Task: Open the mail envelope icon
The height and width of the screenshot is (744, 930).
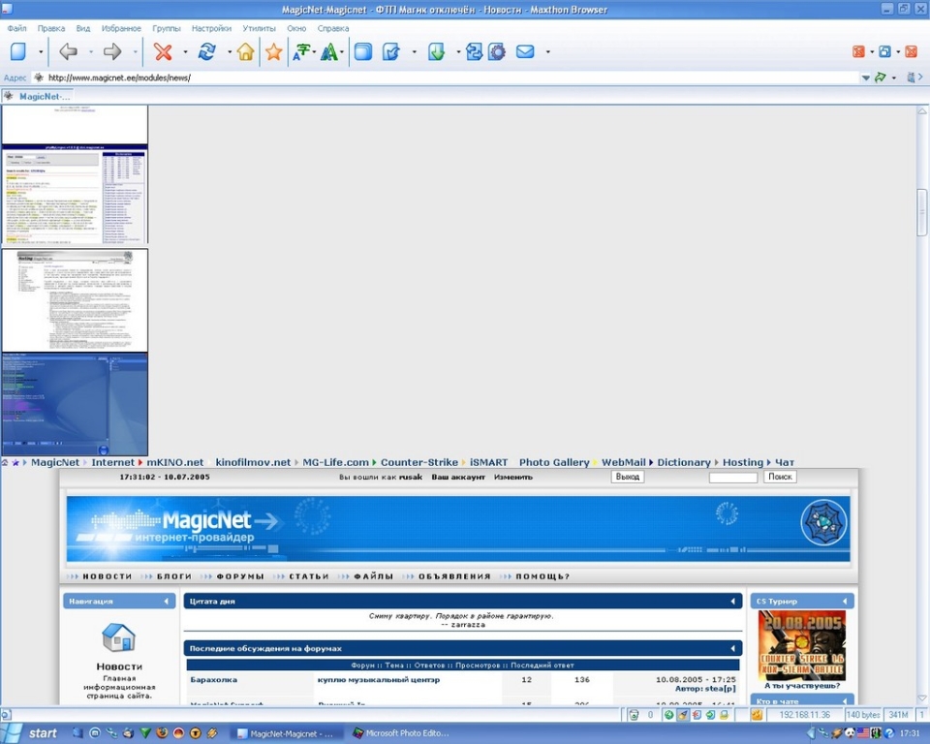Action: tap(525, 51)
